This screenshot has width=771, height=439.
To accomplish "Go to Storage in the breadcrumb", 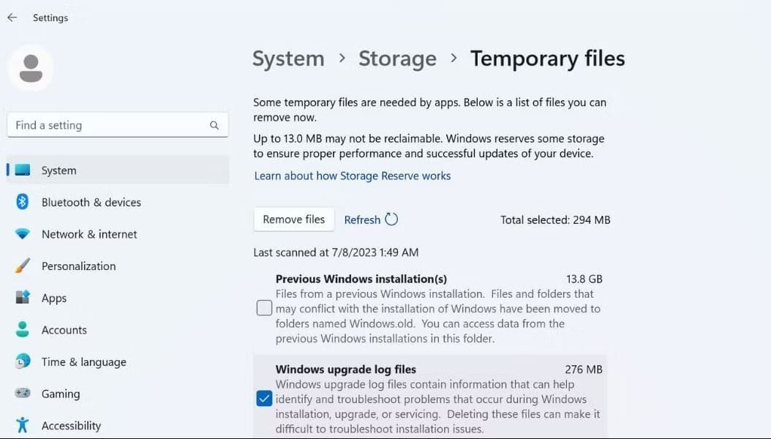I will pyautogui.click(x=397, y=59).
